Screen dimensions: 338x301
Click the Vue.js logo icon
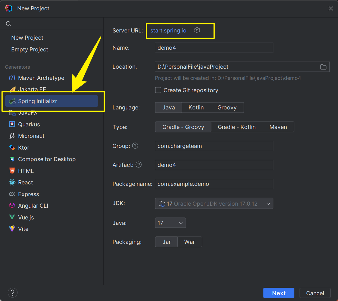(12, 217)
